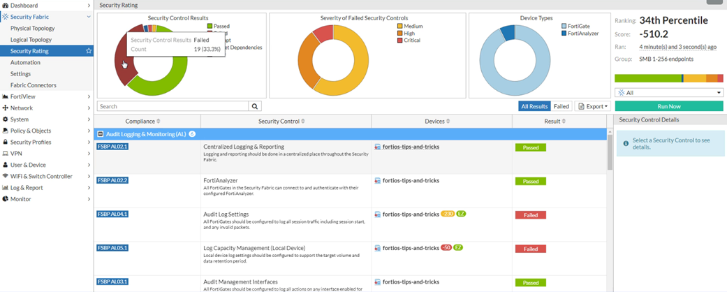Select the FSBP AL05.1 compliance tag

tap(112, 247)
